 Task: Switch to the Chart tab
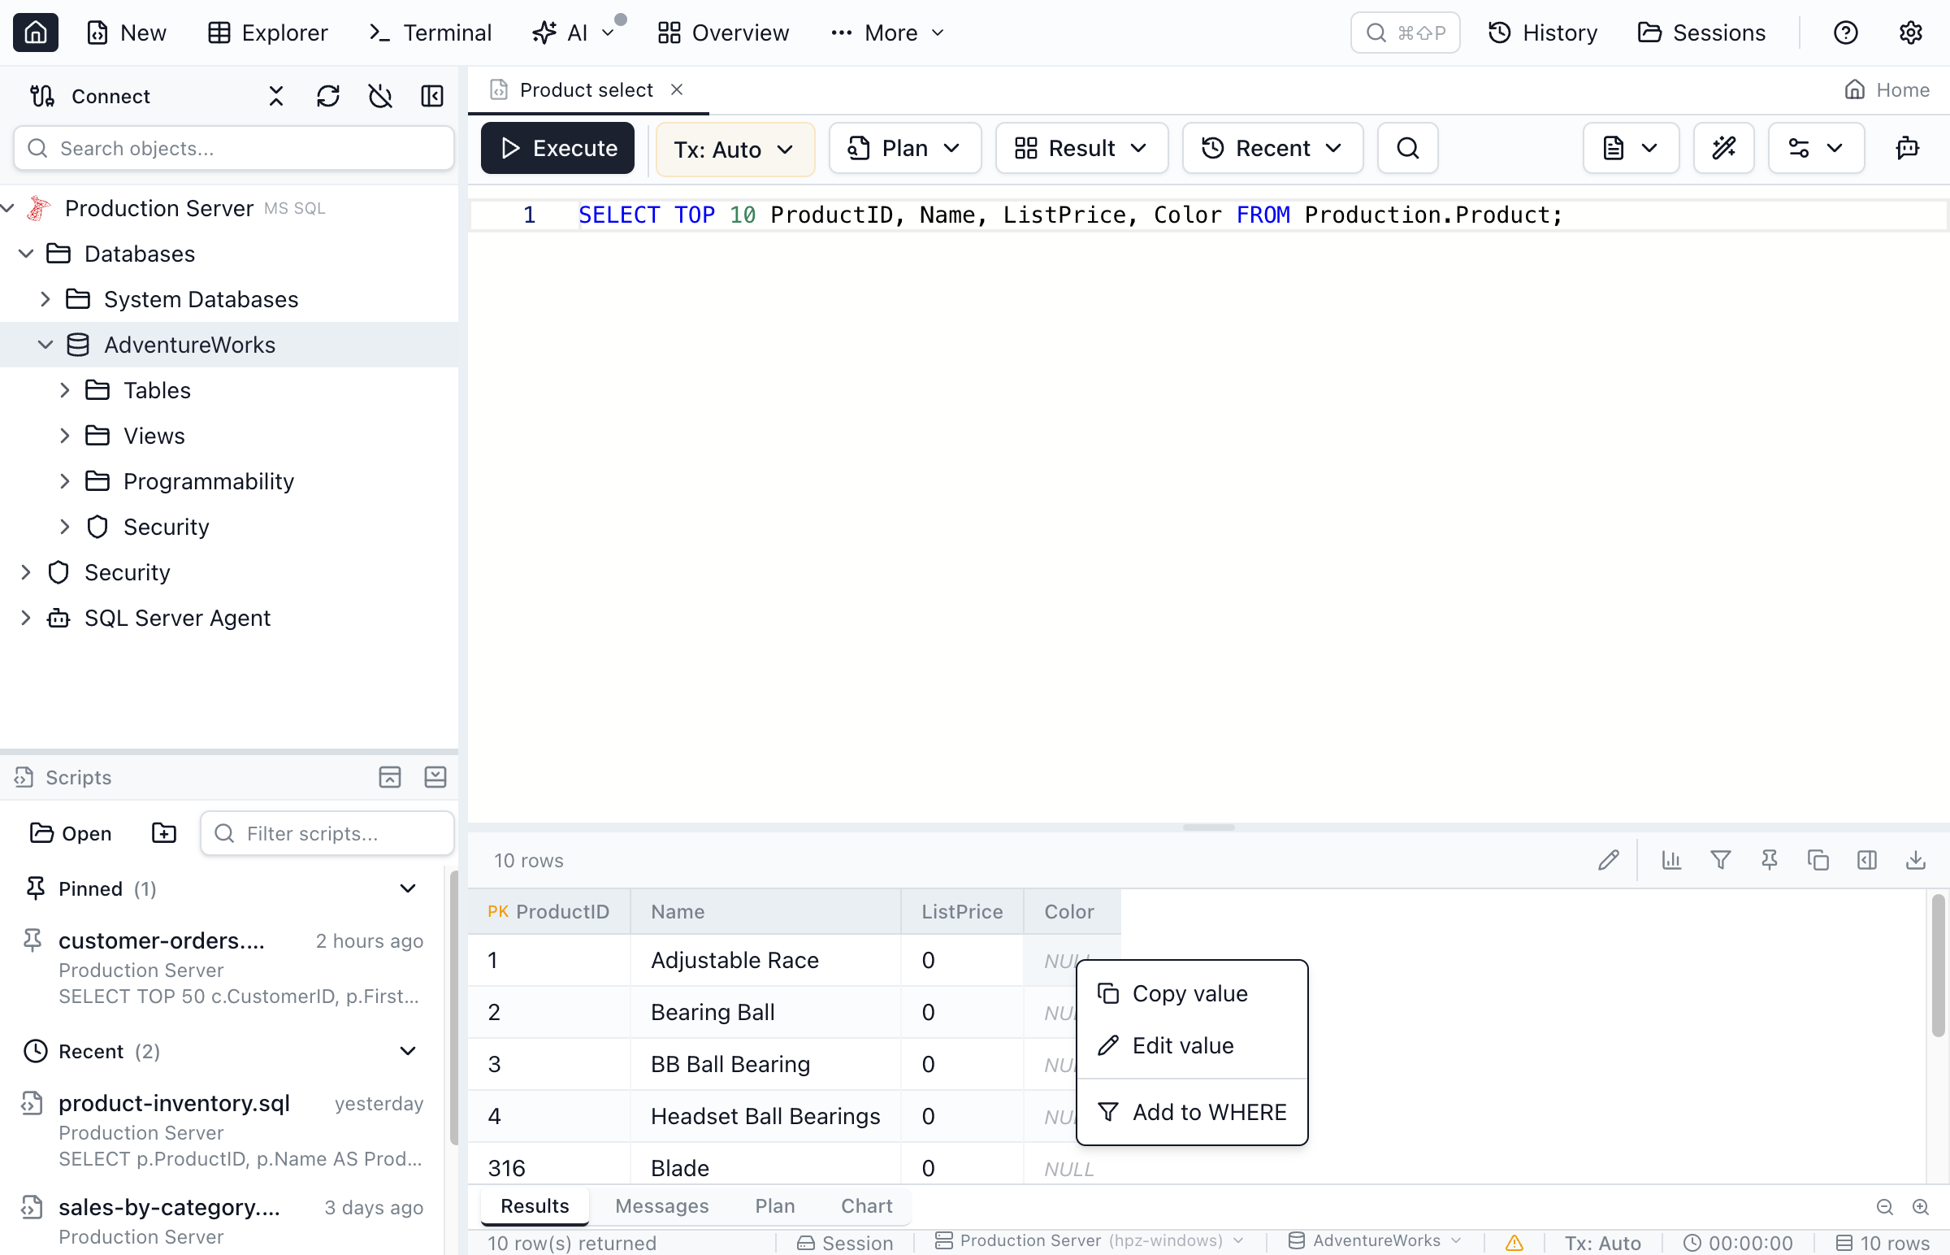pos(867,1206)
